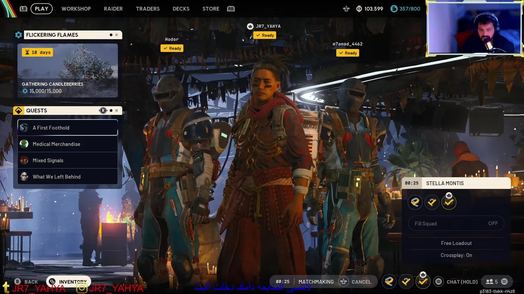
Task: Click the Ready badge under JR7_YAHYA
Action: click(x=264, y=35)
